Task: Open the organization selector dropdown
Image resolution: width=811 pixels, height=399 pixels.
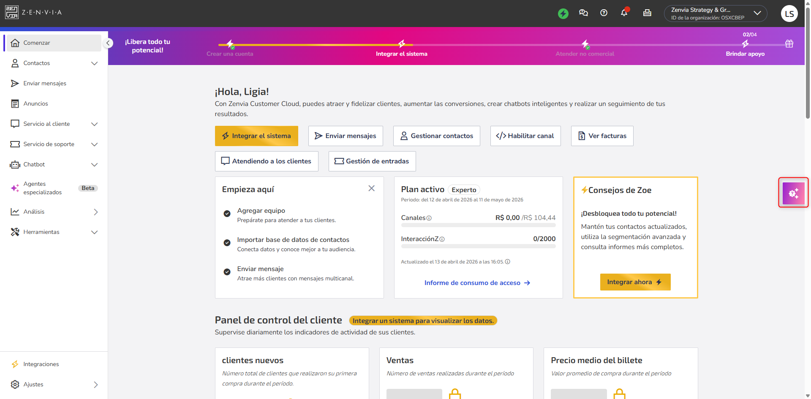Action: [716, 14]
